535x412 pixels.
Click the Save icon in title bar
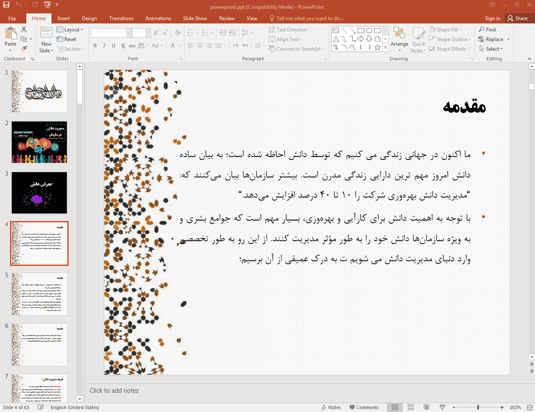6,5
